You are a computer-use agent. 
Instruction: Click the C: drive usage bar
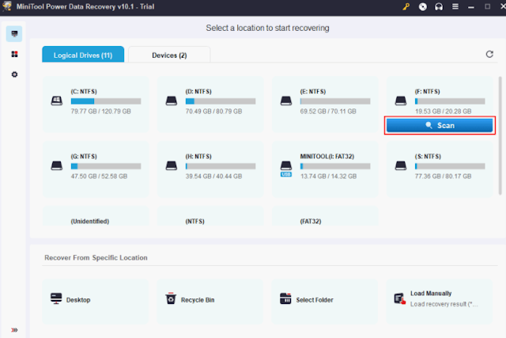click(x=106, y=101)
